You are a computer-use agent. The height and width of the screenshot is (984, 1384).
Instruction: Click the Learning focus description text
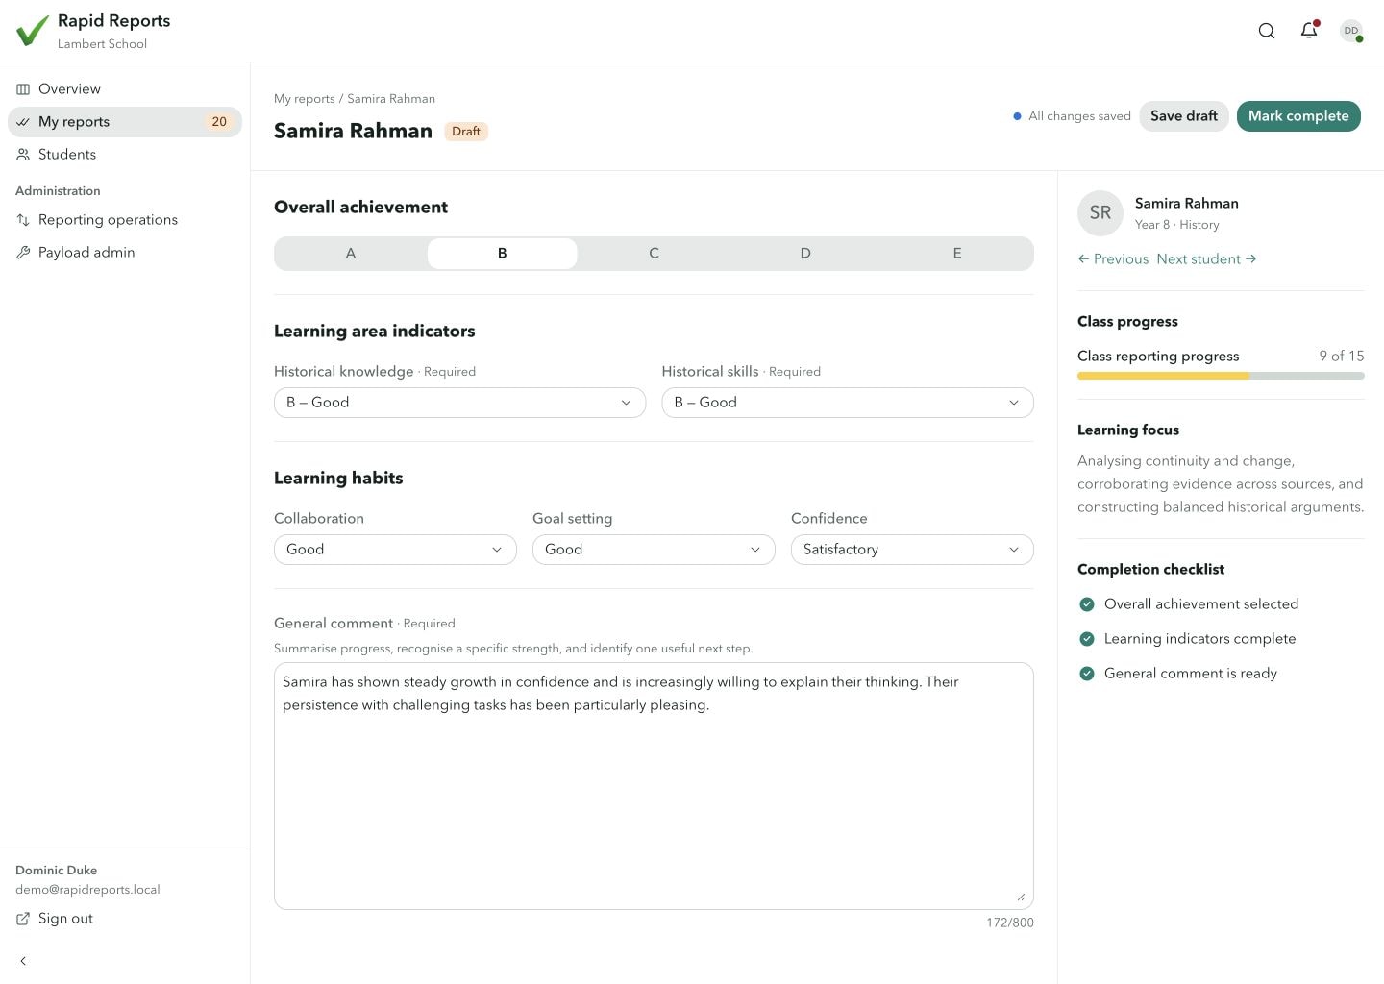(x=1221, y=484)
